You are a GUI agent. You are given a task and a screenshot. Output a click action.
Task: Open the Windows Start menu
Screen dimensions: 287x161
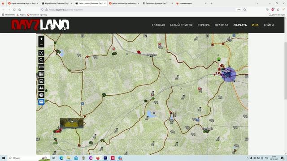tap(3, 158)
